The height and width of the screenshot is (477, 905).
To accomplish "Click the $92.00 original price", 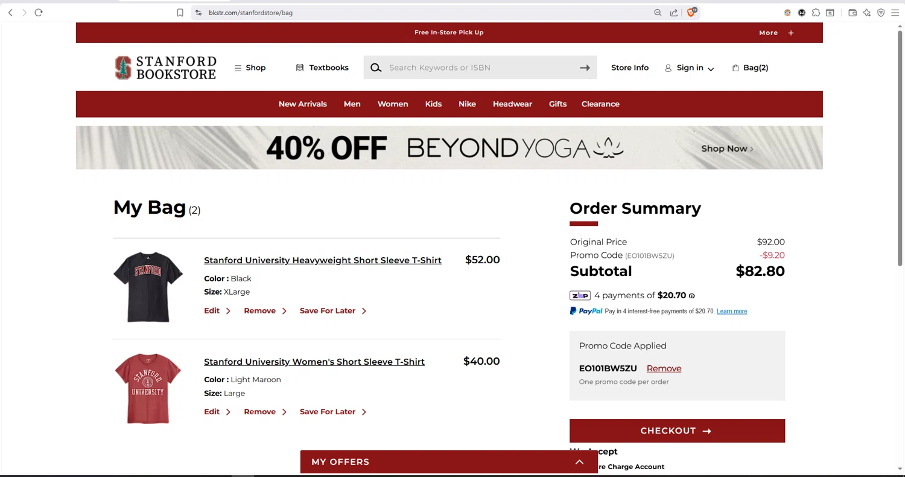I will [x=770, y=242].
